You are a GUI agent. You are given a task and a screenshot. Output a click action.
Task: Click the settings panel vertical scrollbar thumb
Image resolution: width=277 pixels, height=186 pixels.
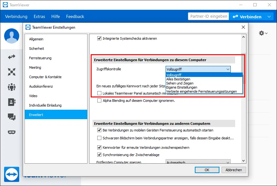(x=243, y=68)
